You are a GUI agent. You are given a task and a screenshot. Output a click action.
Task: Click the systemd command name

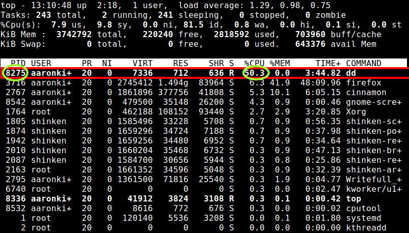363,218
